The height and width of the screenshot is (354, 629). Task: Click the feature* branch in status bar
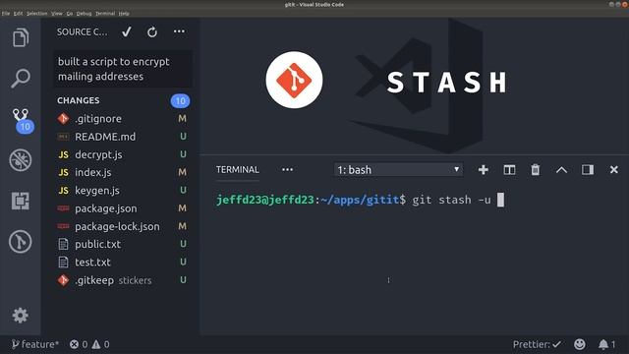35,344
